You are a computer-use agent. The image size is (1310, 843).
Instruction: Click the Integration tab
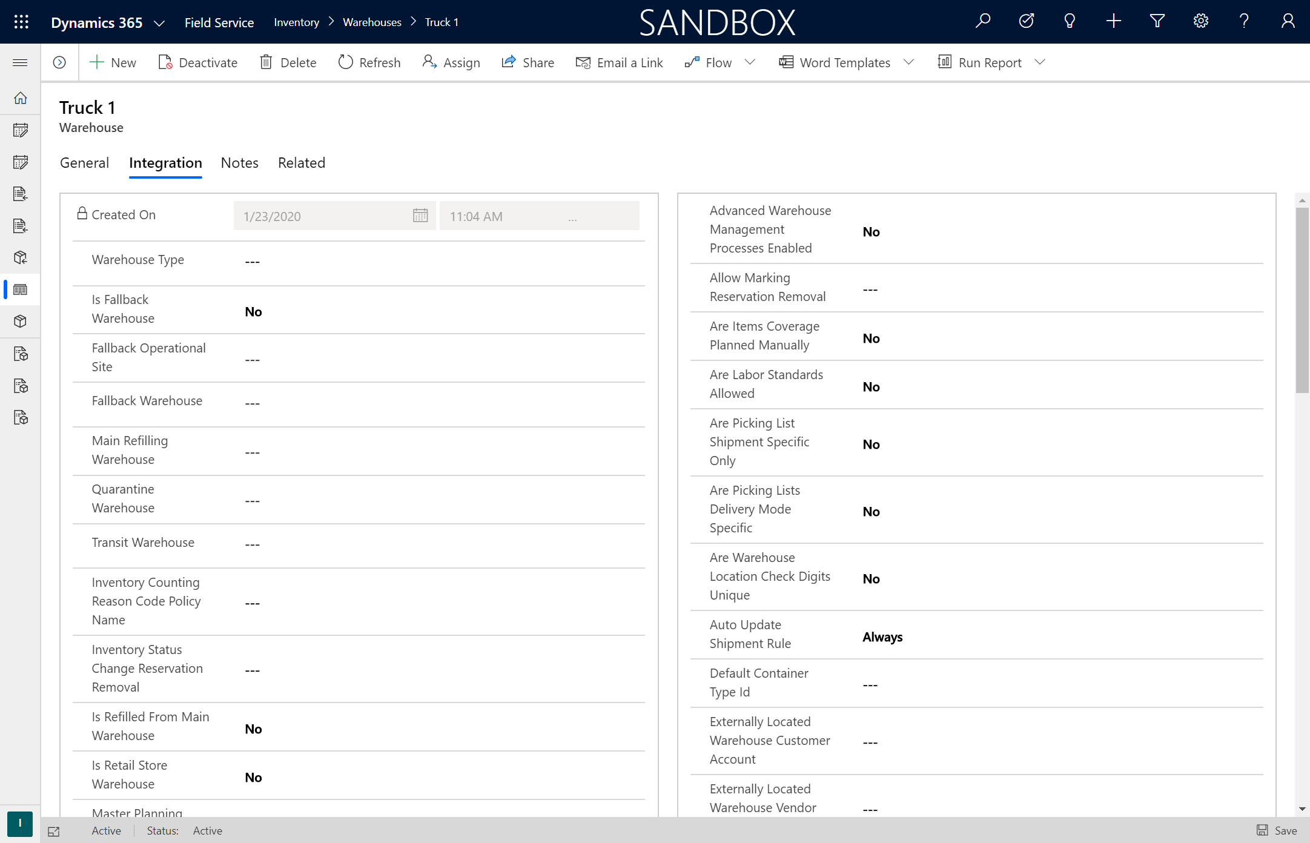point(165,162)
